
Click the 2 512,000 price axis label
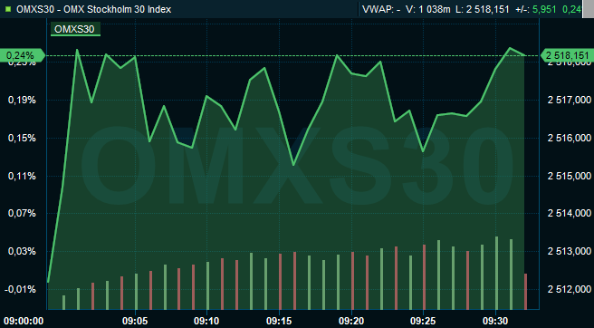point(570,290)
